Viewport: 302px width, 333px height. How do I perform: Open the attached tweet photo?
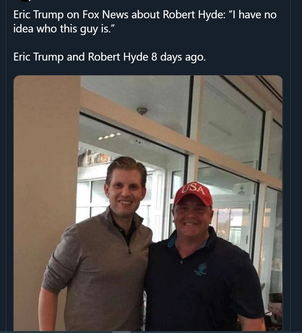click(x=148, y=202)
